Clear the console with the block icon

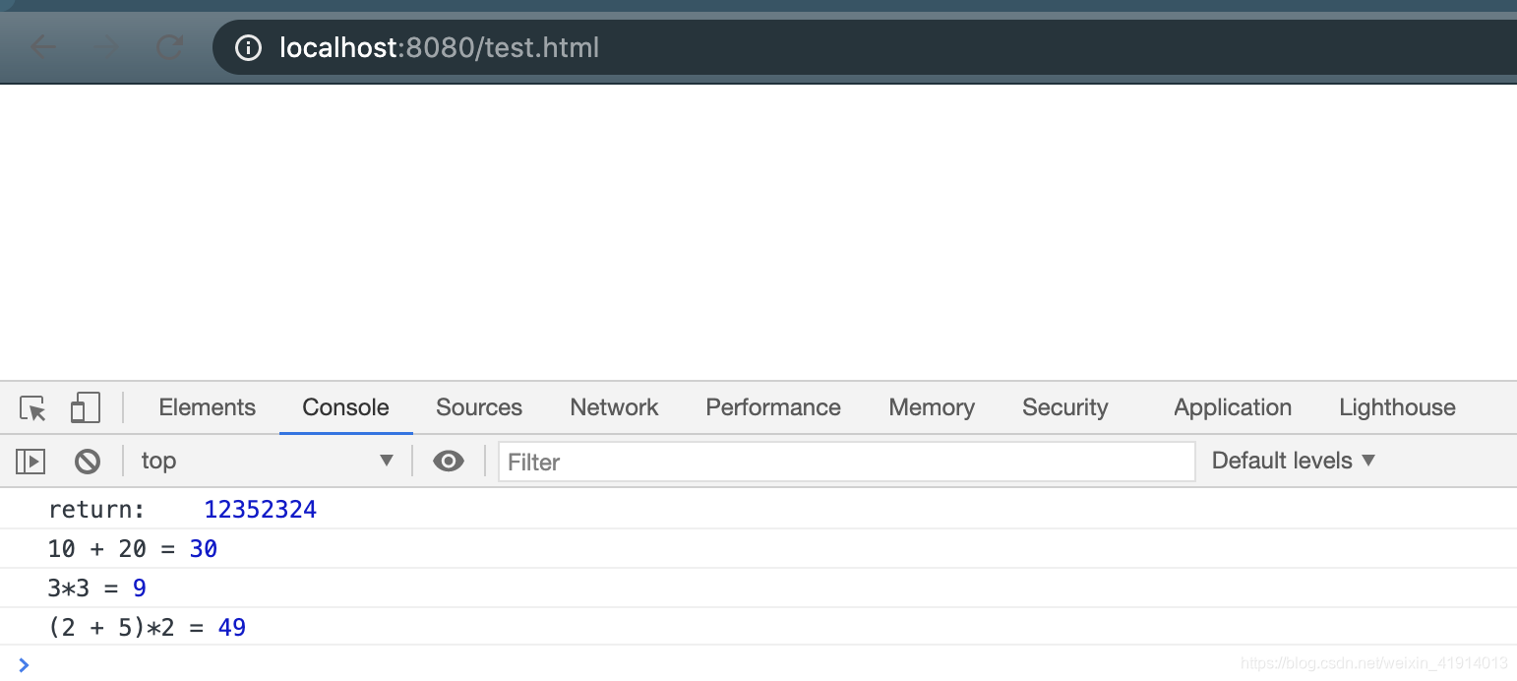(x=88, y=461)
